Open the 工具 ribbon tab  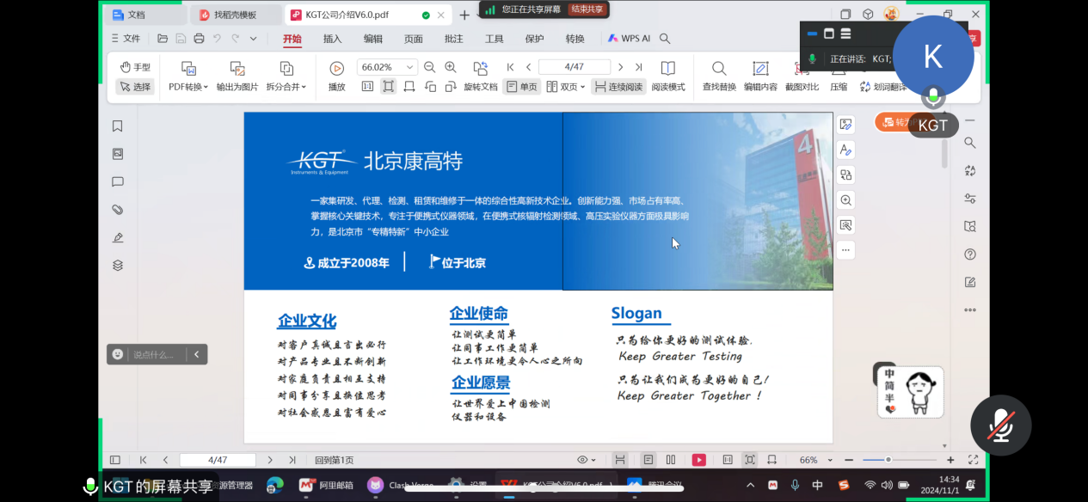495,39
